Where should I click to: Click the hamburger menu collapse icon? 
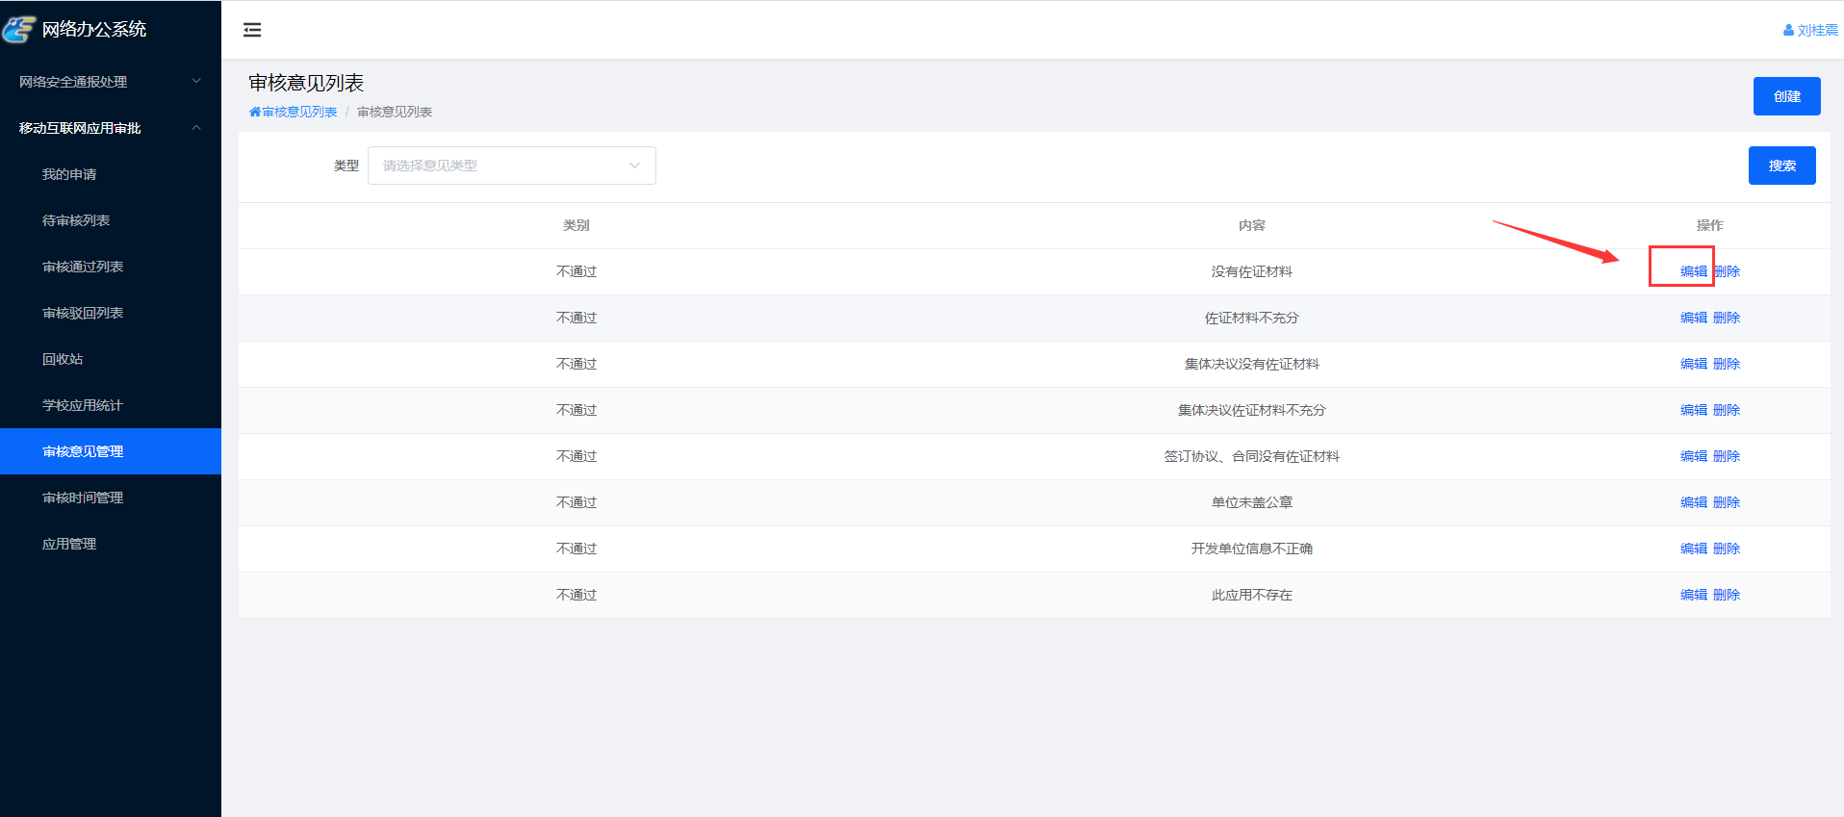click(x=252, y=30)
